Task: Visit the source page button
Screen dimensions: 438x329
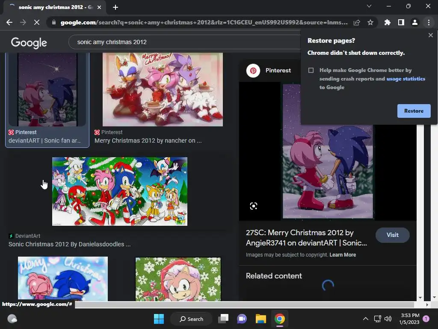Action: [x=393, y=235]
